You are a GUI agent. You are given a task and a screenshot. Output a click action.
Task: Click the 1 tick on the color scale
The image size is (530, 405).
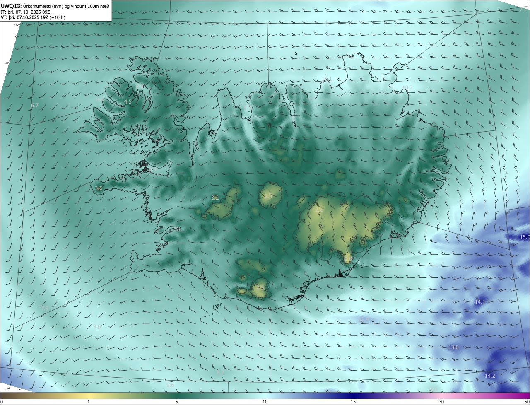[x=89, y=402]
